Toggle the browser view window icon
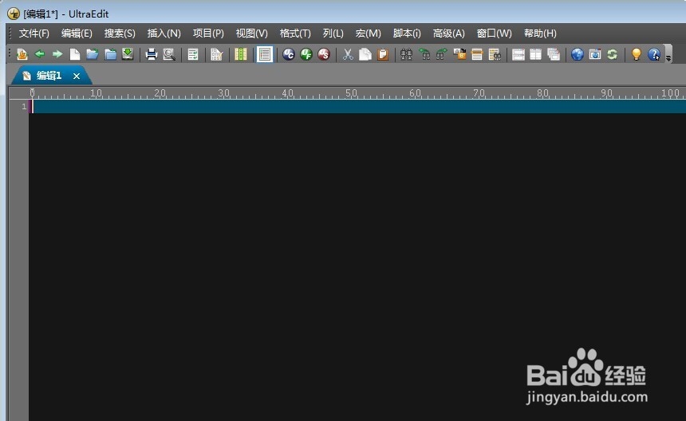Viewport: 686px width, 421px height. coord(595,54)
